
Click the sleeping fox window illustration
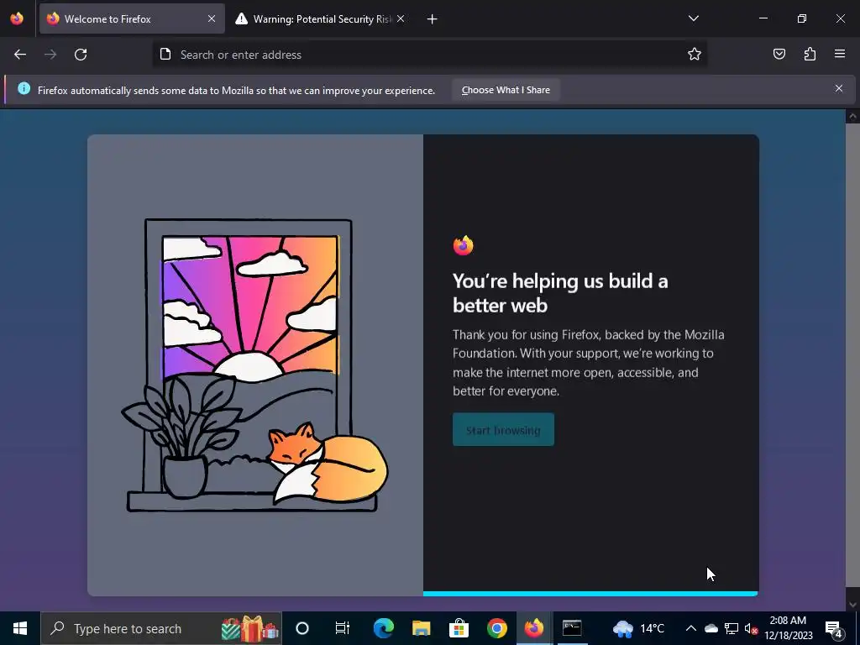(254, 365)
